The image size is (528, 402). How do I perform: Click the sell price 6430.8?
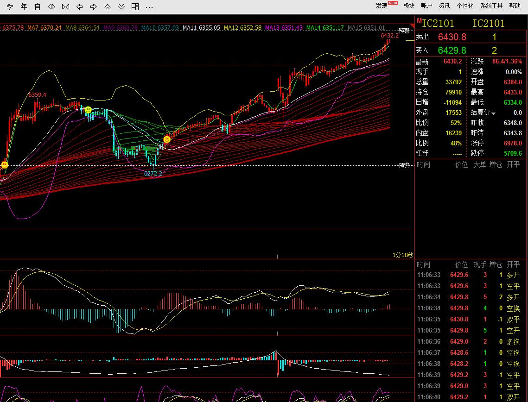[452, 37]
